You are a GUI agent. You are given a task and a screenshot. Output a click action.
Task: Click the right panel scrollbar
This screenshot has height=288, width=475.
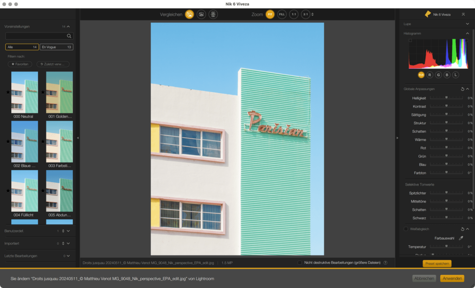473,118
